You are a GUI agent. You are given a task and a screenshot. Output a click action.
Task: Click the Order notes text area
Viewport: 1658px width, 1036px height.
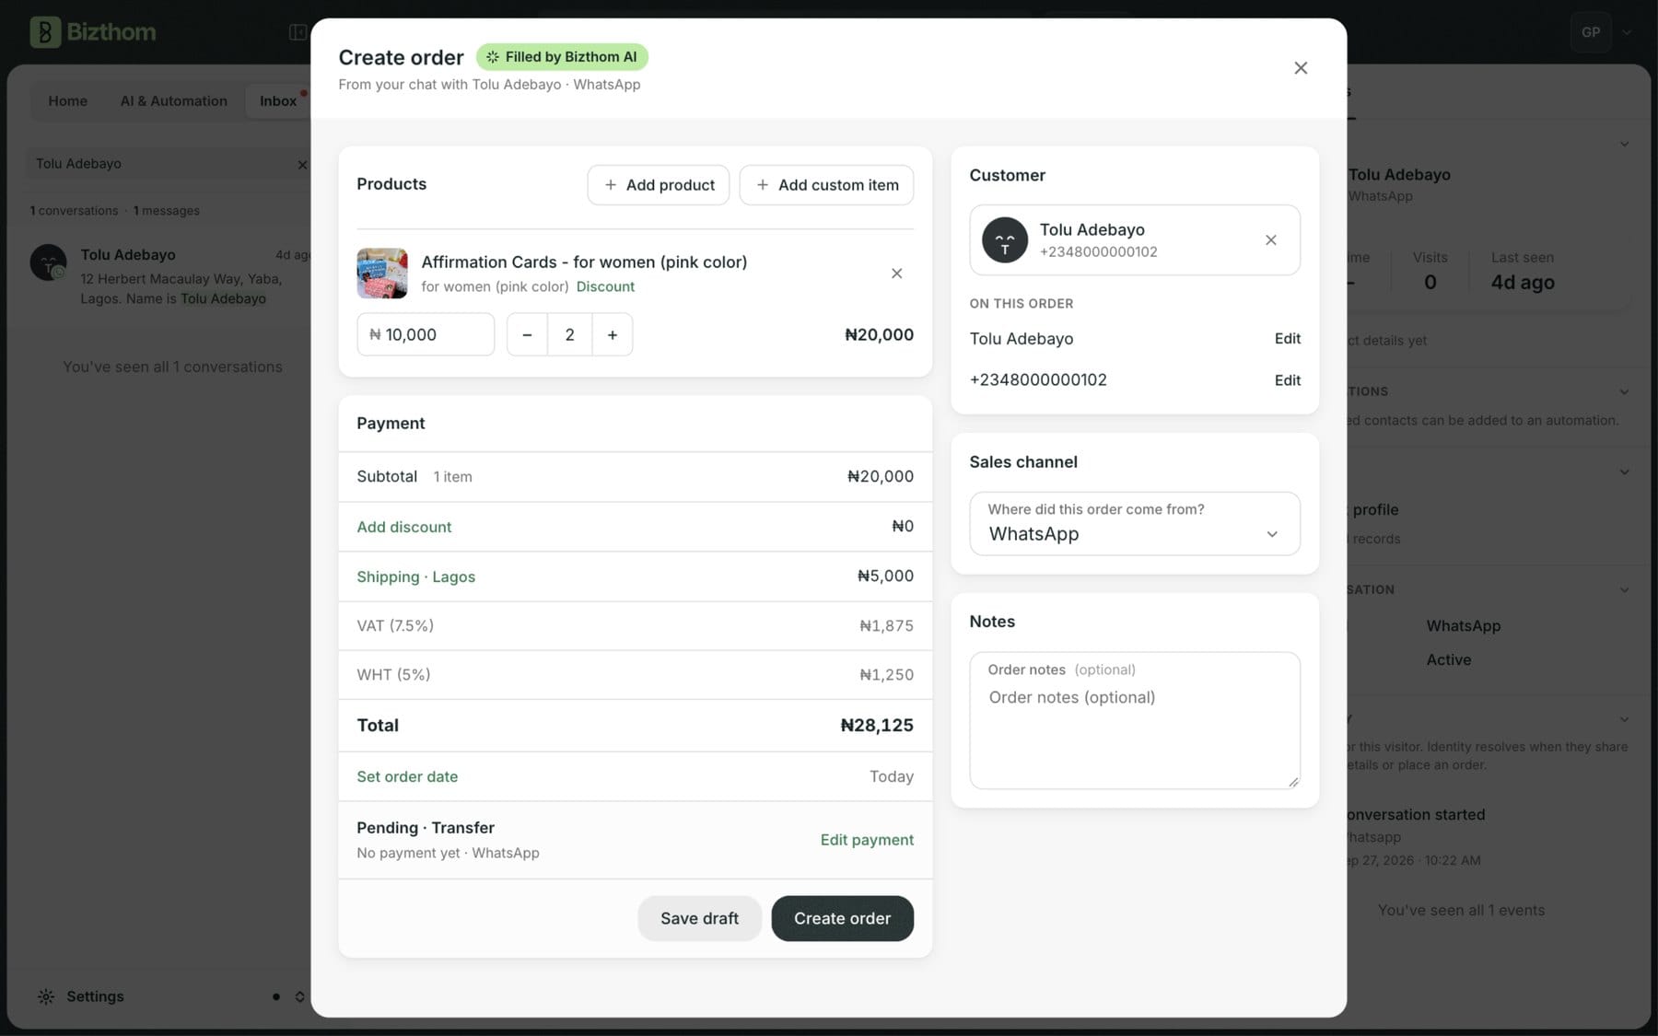click(1135, 720)
